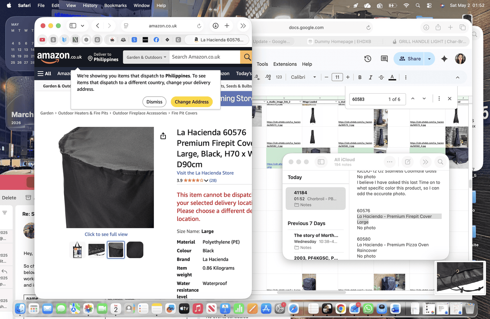This screenshot has width=490, height=319.
Task: Click the Share button in Google Sheets
Action: click(409, 59)
